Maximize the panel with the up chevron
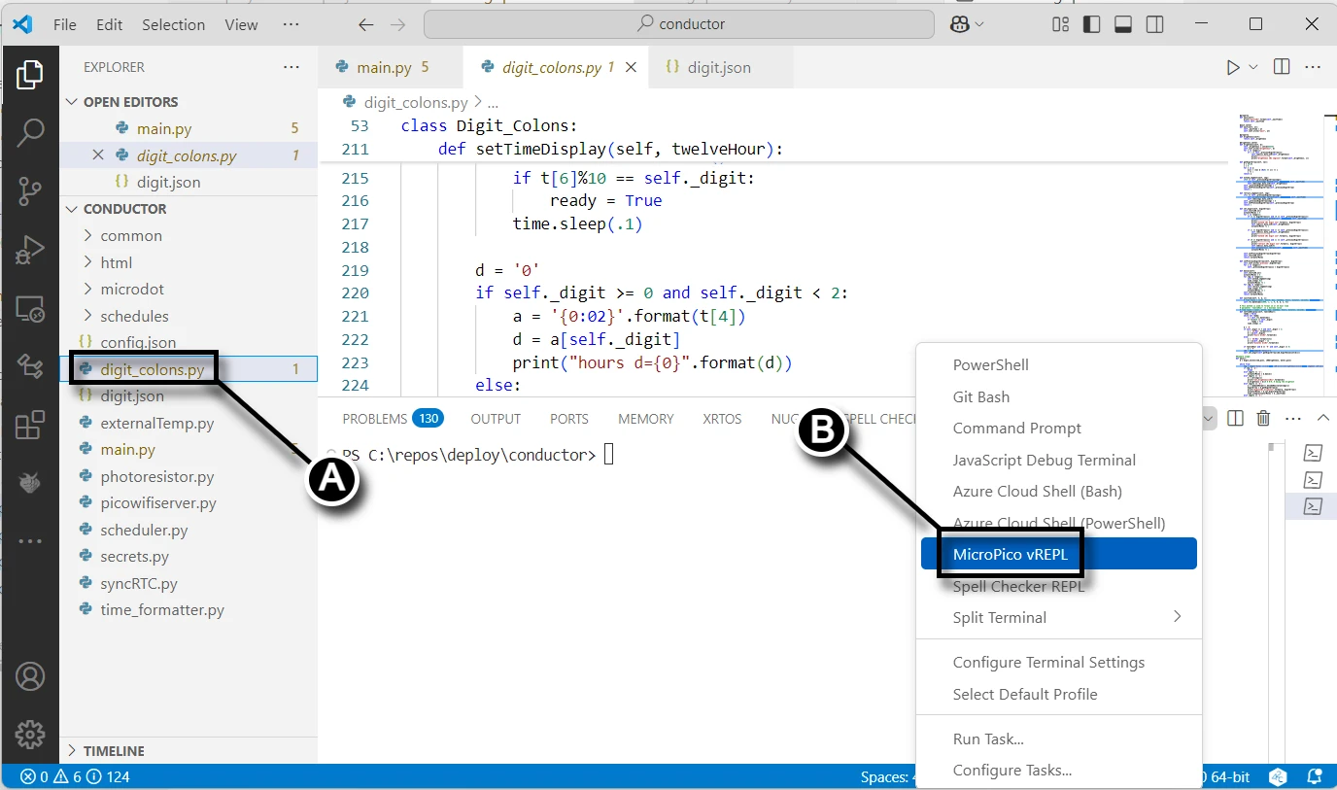This screenshot has height=790, width=1337. [x=1322, y=418]
